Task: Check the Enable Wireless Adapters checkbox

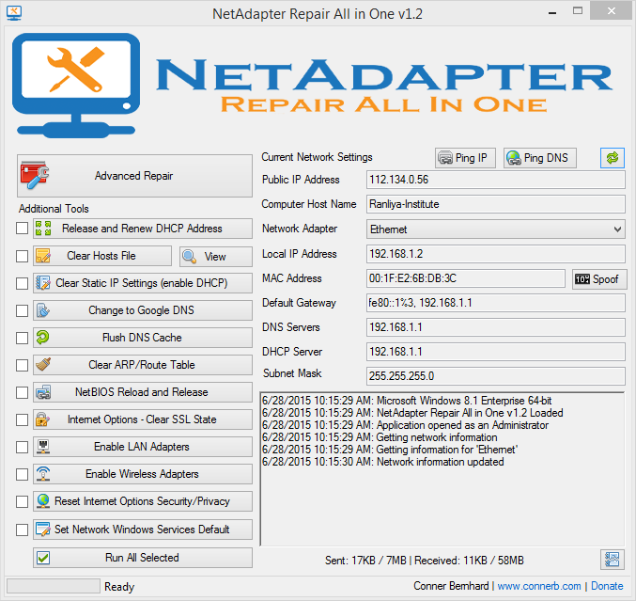Action: click(x=22, y=474)
